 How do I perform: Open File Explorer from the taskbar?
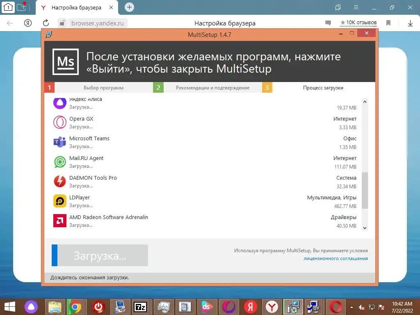(55, 307)
